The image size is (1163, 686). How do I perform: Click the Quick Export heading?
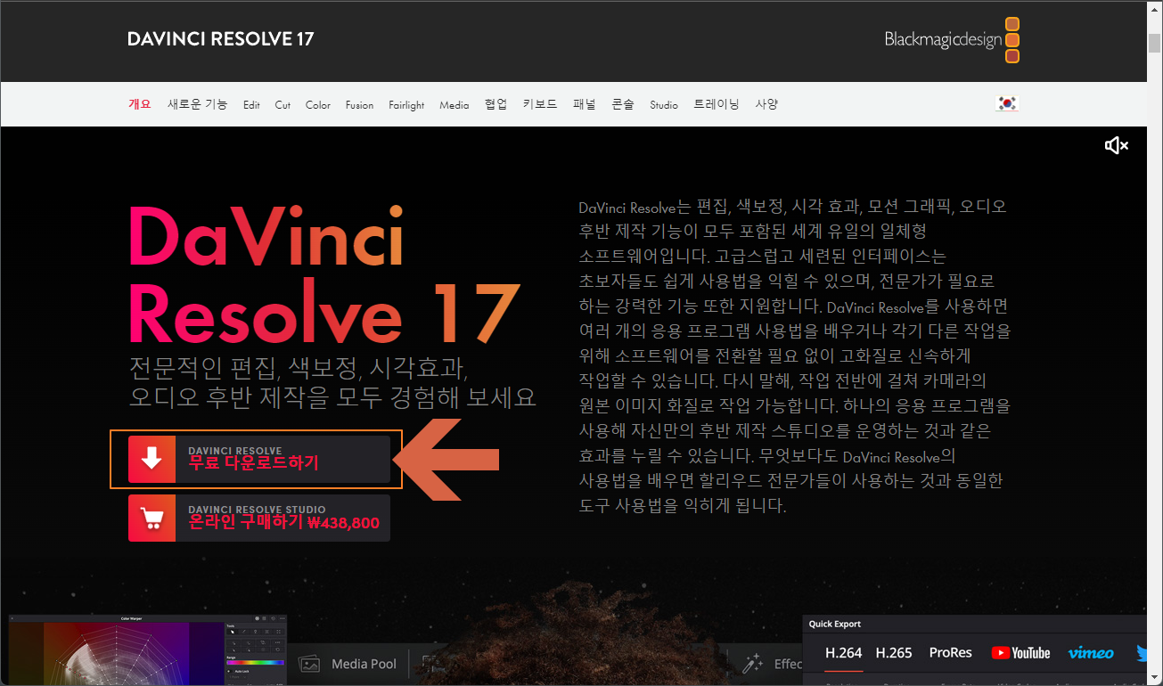pyautogui.click(x=835, y=624)
